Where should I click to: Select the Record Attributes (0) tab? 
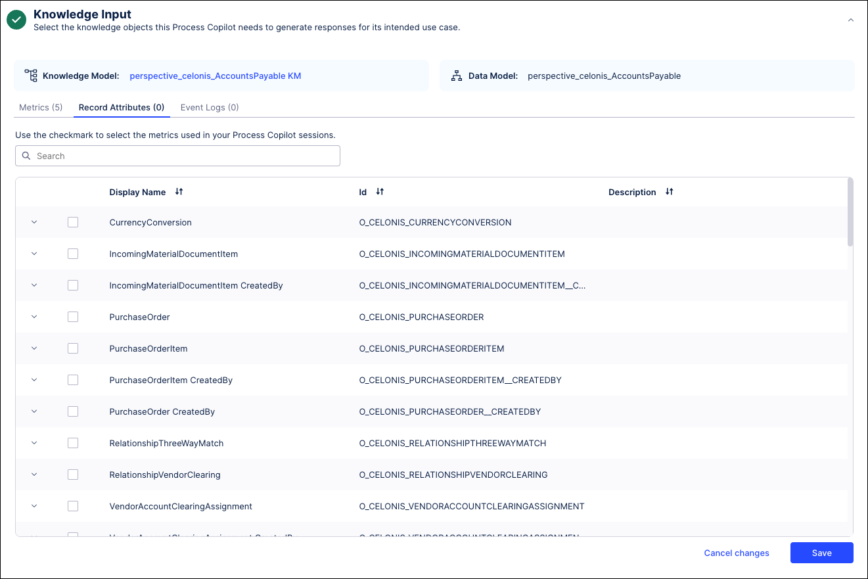point(122,107)
